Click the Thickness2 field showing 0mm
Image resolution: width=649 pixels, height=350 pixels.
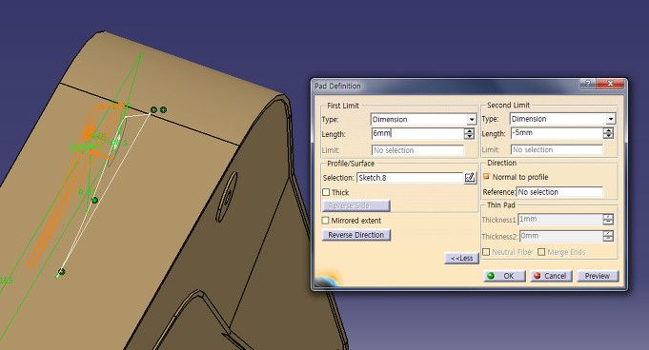[x=560, y=236]
